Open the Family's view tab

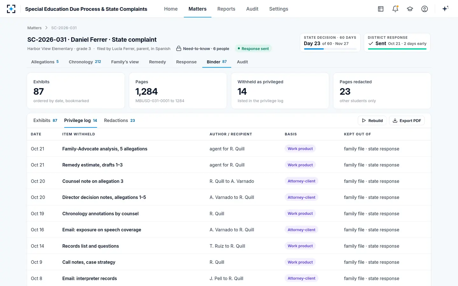click(125, 62)
